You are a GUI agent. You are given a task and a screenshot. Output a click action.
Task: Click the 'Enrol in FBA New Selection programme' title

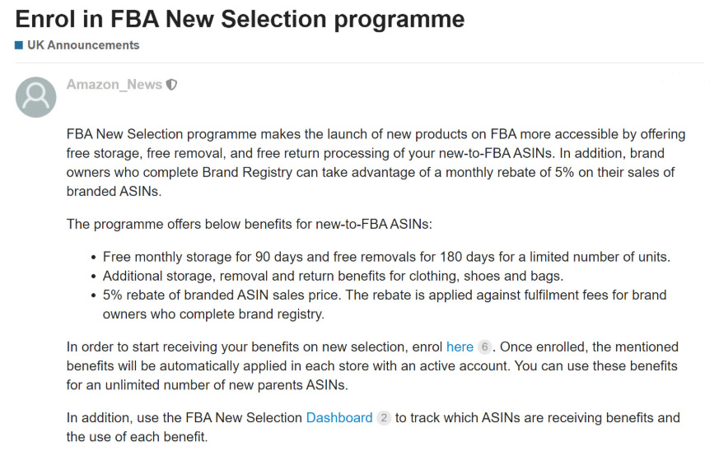click(x=240, y=19)
